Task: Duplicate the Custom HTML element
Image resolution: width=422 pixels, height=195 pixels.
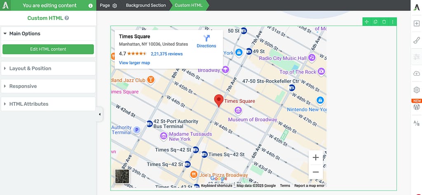Action: coord(375,22)
